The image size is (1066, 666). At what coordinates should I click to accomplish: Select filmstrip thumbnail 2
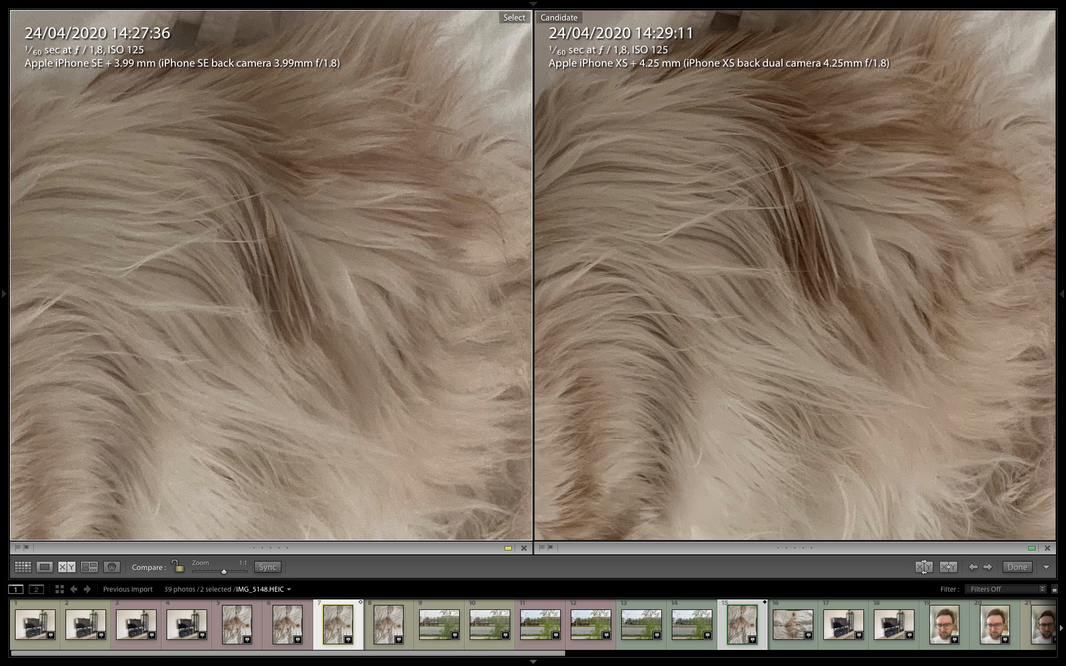click(86, 624)
